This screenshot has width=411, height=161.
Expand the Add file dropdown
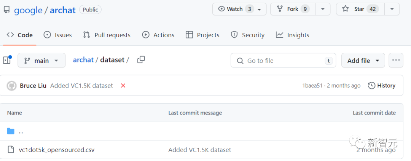tap(363, 61)
